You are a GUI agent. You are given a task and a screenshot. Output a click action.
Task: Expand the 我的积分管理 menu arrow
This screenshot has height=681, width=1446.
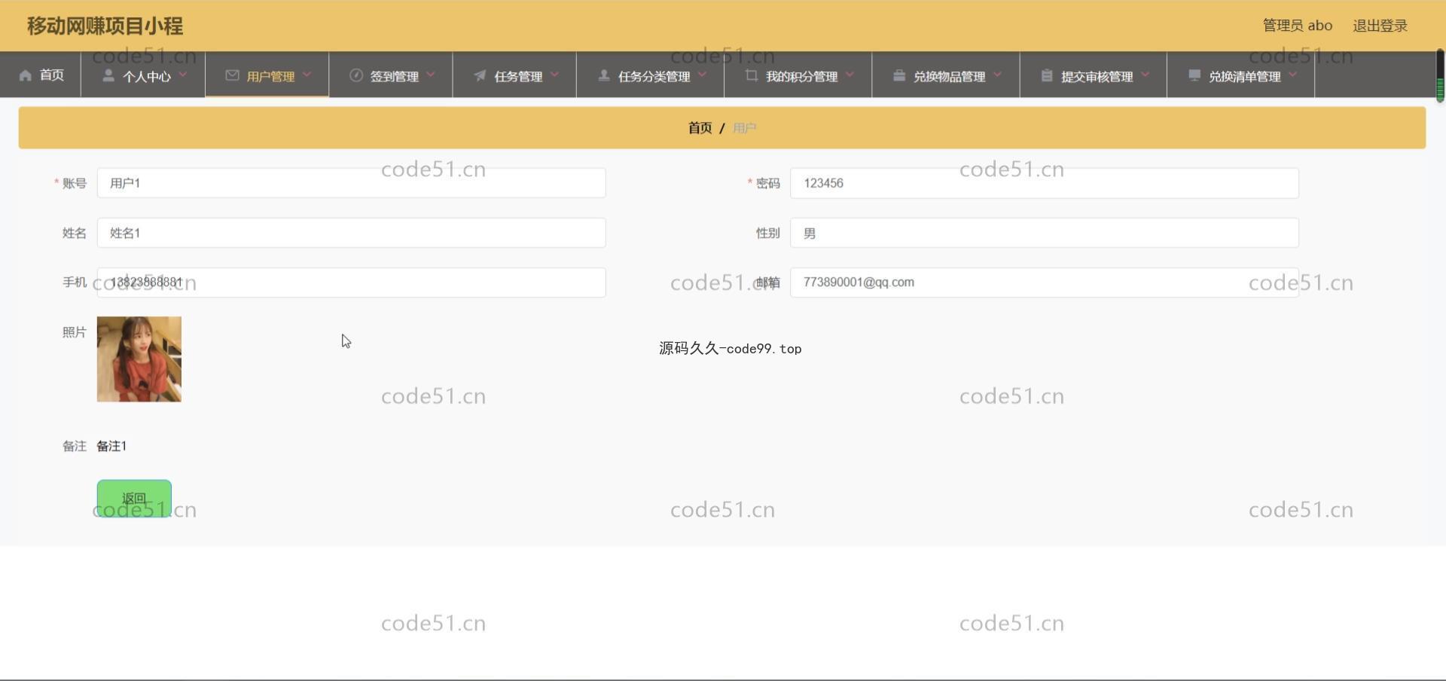click(x=850, y=75)
